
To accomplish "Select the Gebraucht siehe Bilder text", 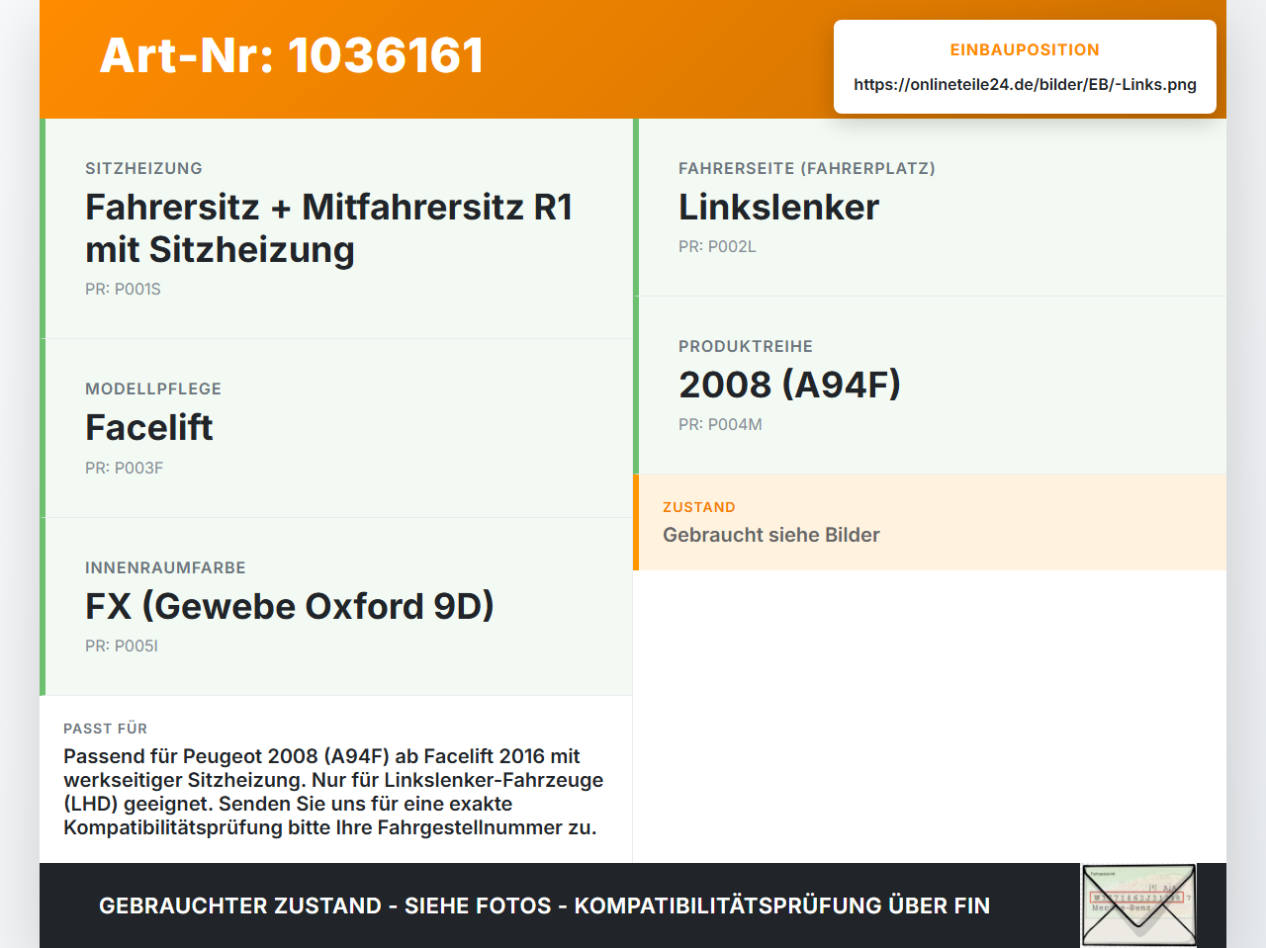I will pyautogui.click(x=771, y=535).
